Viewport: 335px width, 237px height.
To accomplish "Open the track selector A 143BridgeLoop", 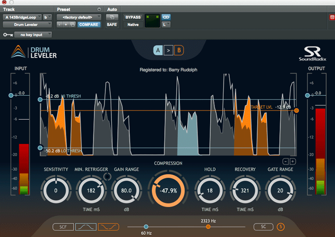I will pos(22,17).
